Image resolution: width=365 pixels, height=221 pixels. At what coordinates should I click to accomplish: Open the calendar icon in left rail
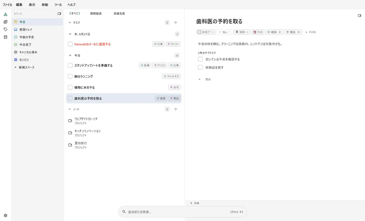(5, 37)
